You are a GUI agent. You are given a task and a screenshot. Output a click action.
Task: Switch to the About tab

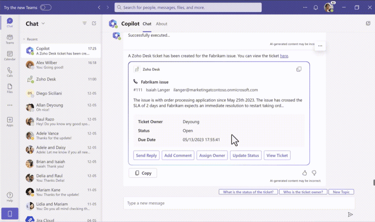click(x=161, y=24)
